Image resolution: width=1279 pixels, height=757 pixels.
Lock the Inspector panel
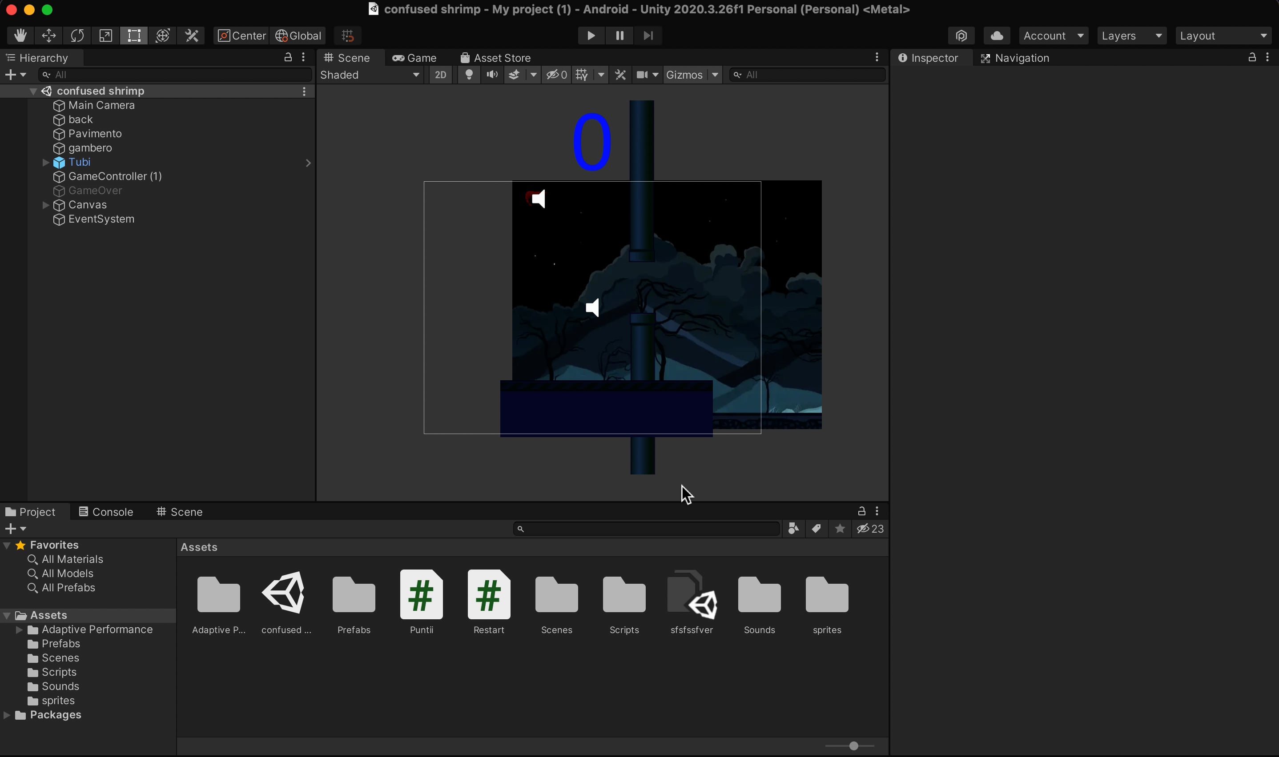[x=1252, y=57]
